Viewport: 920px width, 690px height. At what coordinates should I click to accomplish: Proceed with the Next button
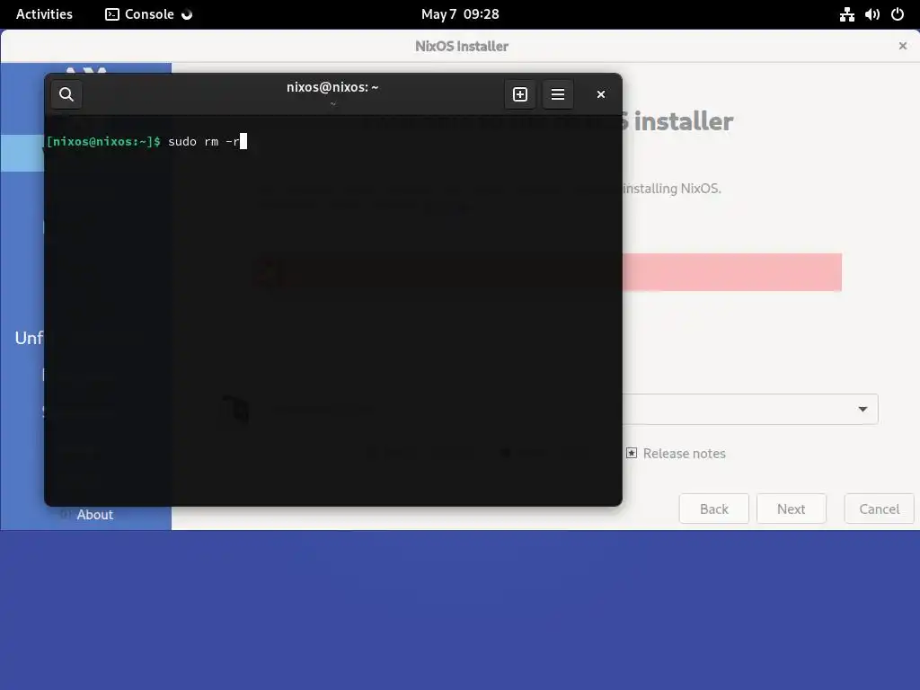point(792,509)
